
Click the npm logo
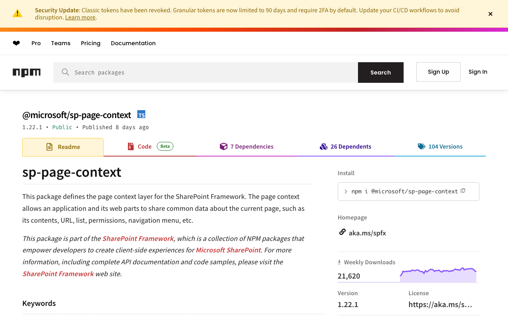click(x=27, y=73)
